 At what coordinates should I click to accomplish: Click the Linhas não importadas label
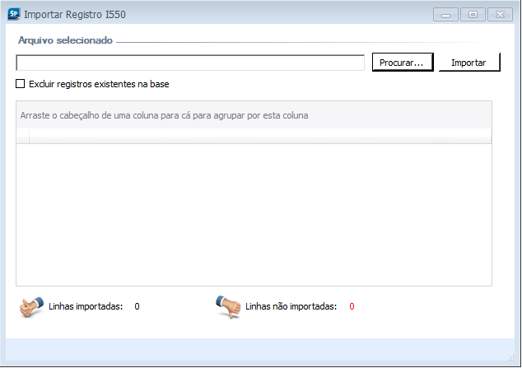coord(291,306)
